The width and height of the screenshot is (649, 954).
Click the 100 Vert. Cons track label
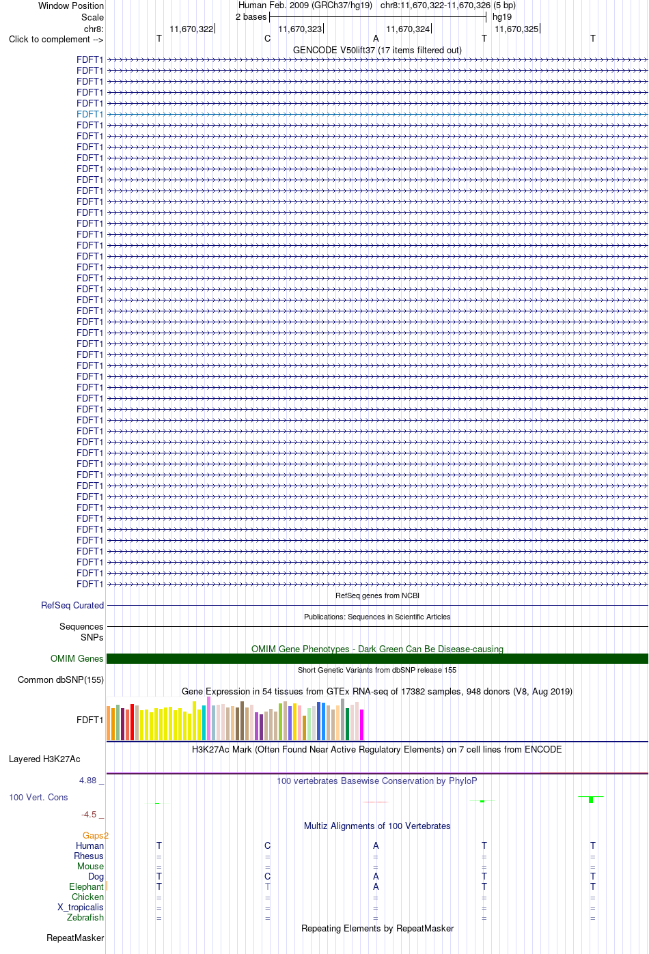tap(38, 797)
